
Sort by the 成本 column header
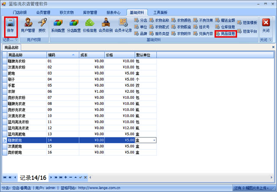(x=92, y=55)
